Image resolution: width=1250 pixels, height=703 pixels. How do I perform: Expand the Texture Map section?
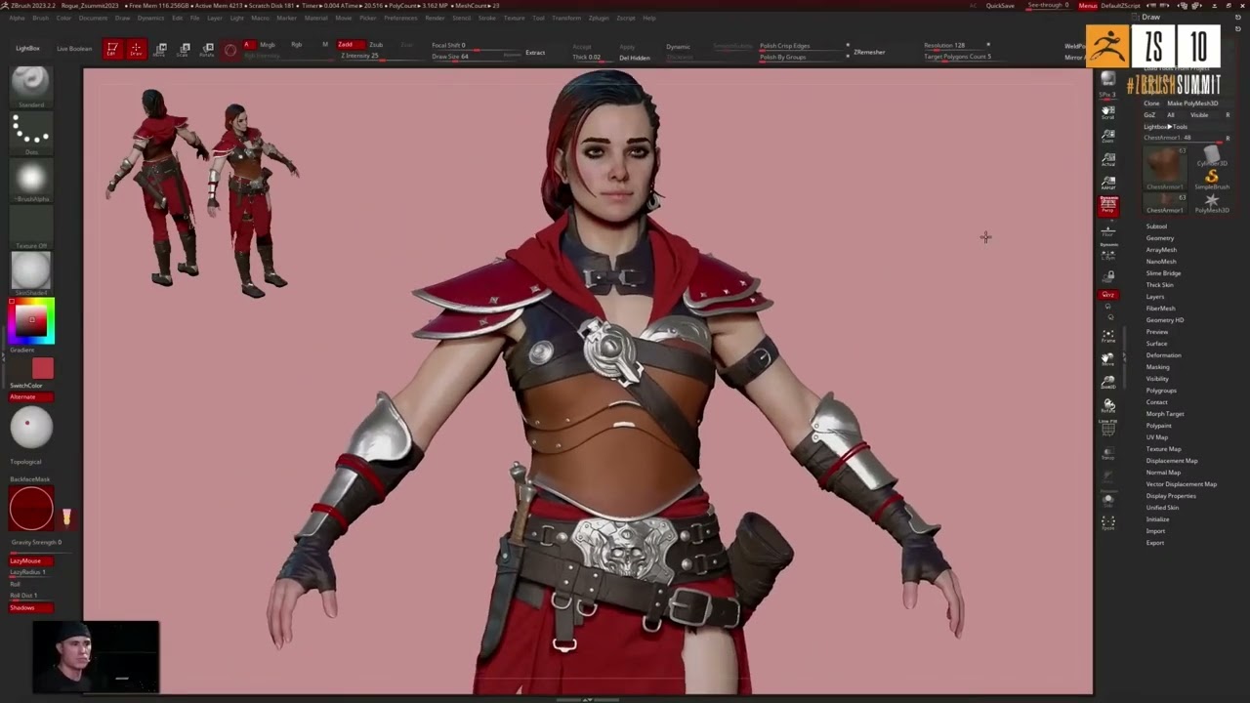tap(1163, 449)
